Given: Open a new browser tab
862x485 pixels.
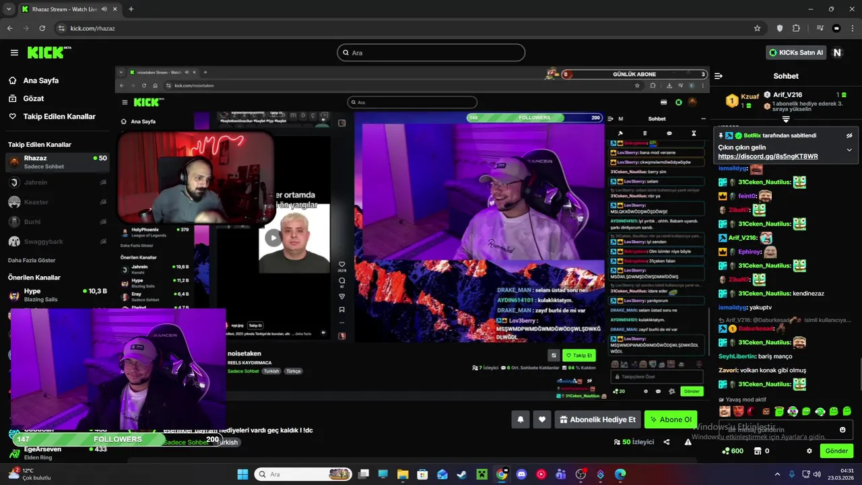Looking at the screenshot, I should (131, 9).
